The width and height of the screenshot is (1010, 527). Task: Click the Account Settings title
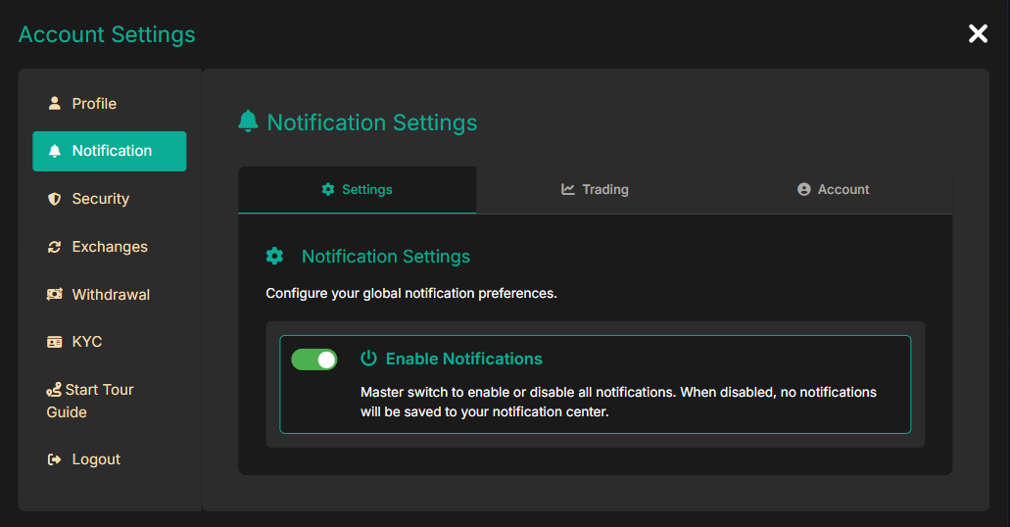pos(107,34)
